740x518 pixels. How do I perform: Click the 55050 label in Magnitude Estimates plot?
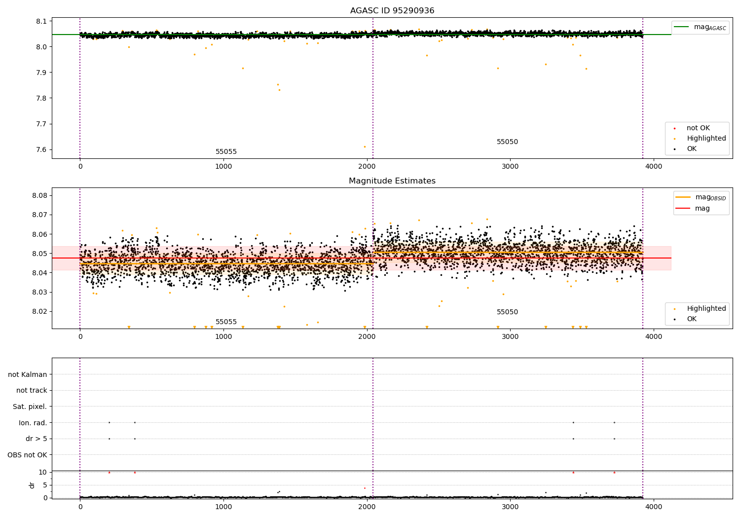point(507,312)
